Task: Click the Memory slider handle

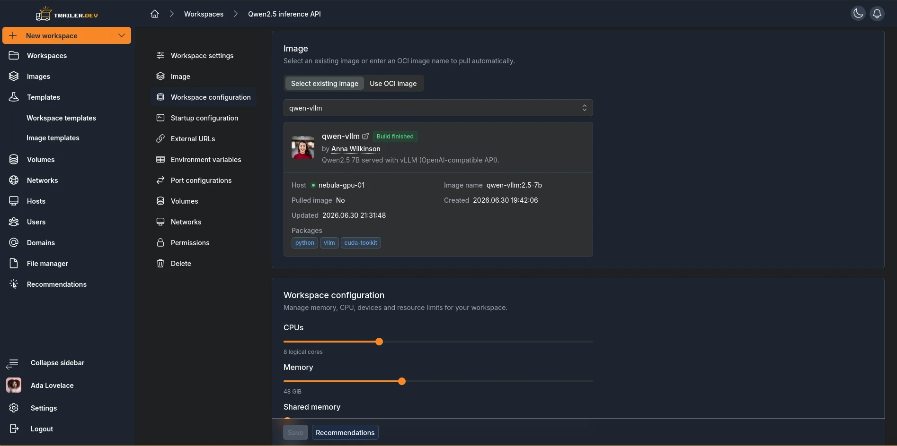Action: click(x=402, y=381)
